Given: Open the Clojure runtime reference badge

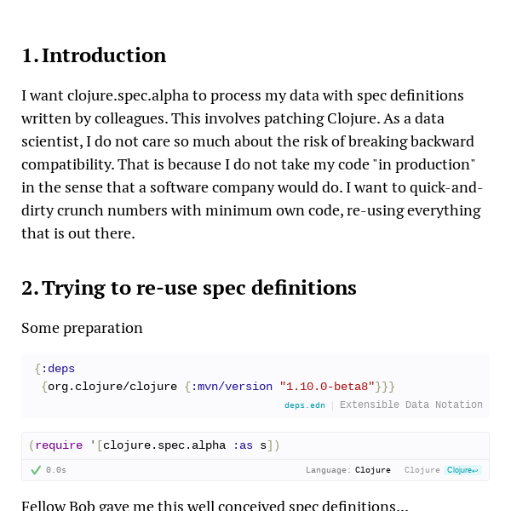Looking at the screenshot, I should (462, 470).
